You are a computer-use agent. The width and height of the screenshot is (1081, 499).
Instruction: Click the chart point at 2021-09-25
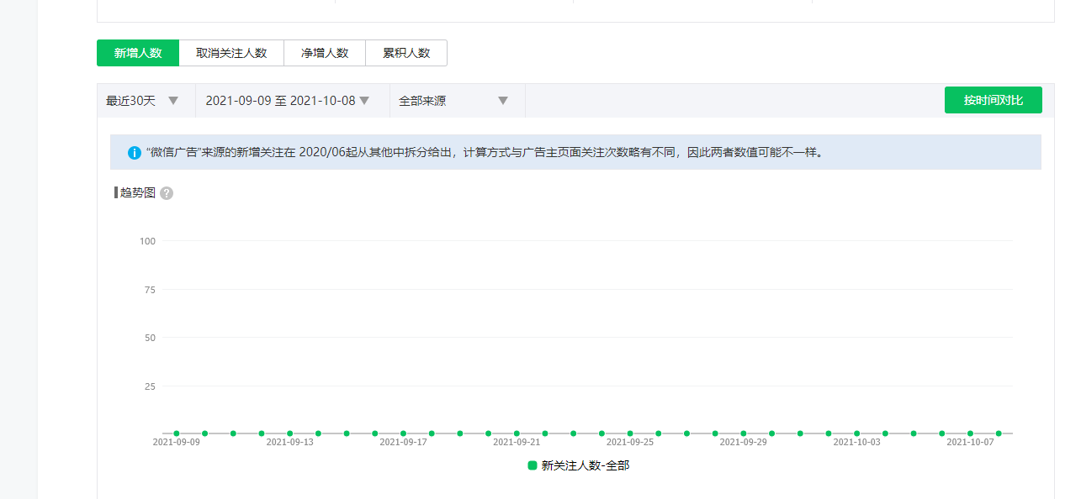pos(630,433)
